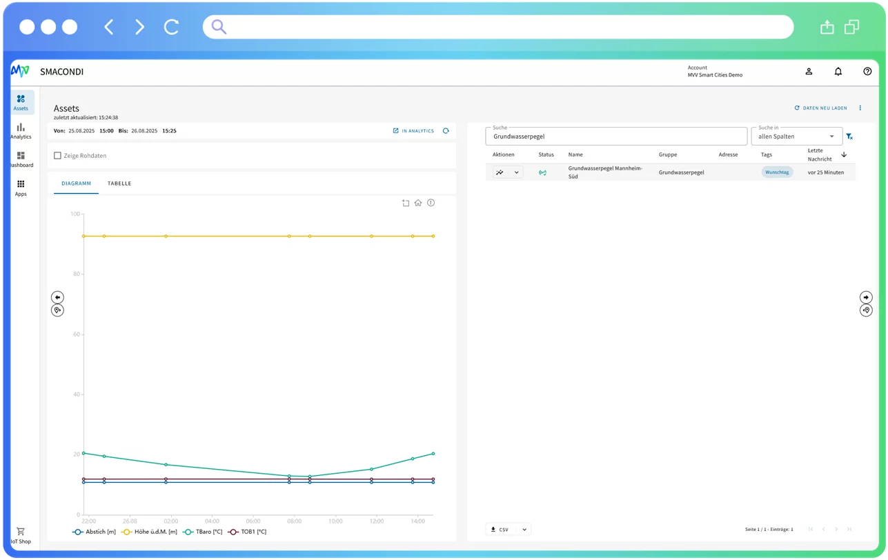The image size is (888, 560).
Task: Download data with the CSV button
Action: (501, 530)
